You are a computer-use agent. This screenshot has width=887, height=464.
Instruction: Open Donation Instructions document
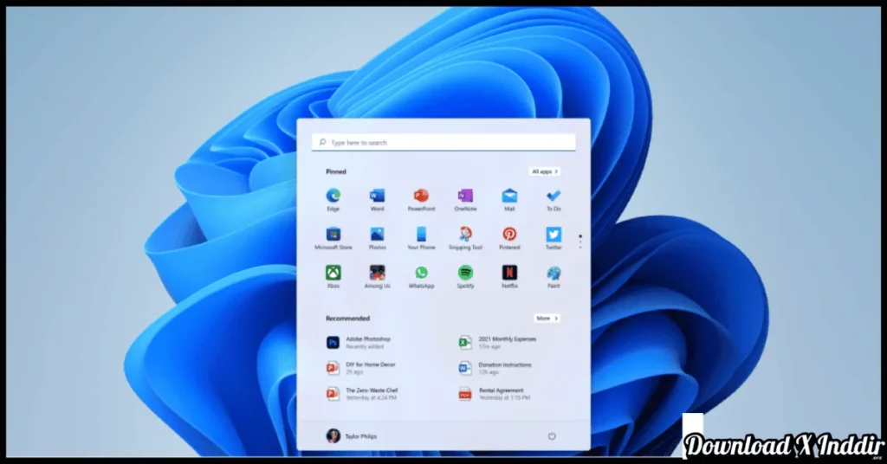495,368
